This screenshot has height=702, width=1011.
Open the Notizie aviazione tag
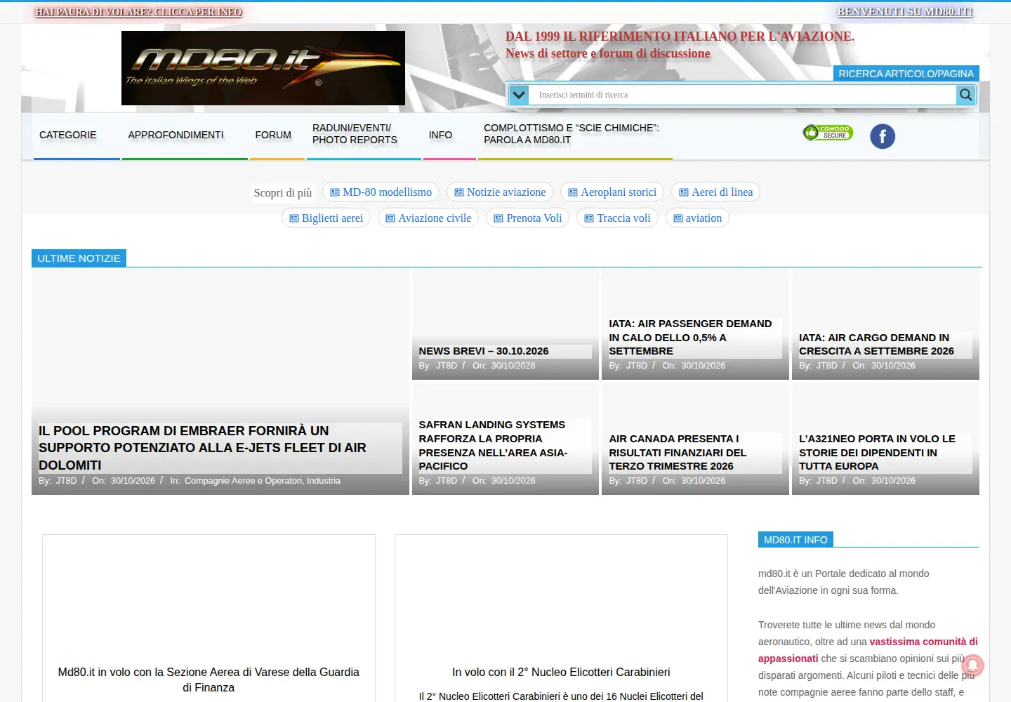(x=500, y=192)
